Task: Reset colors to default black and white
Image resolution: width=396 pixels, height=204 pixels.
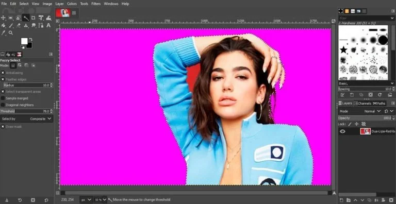Action: 23,47
